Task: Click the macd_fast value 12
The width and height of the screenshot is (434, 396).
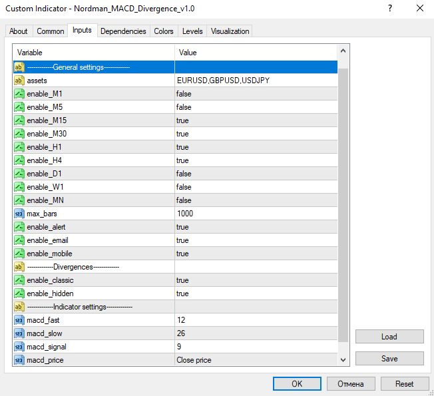Action: coord(181,320)
